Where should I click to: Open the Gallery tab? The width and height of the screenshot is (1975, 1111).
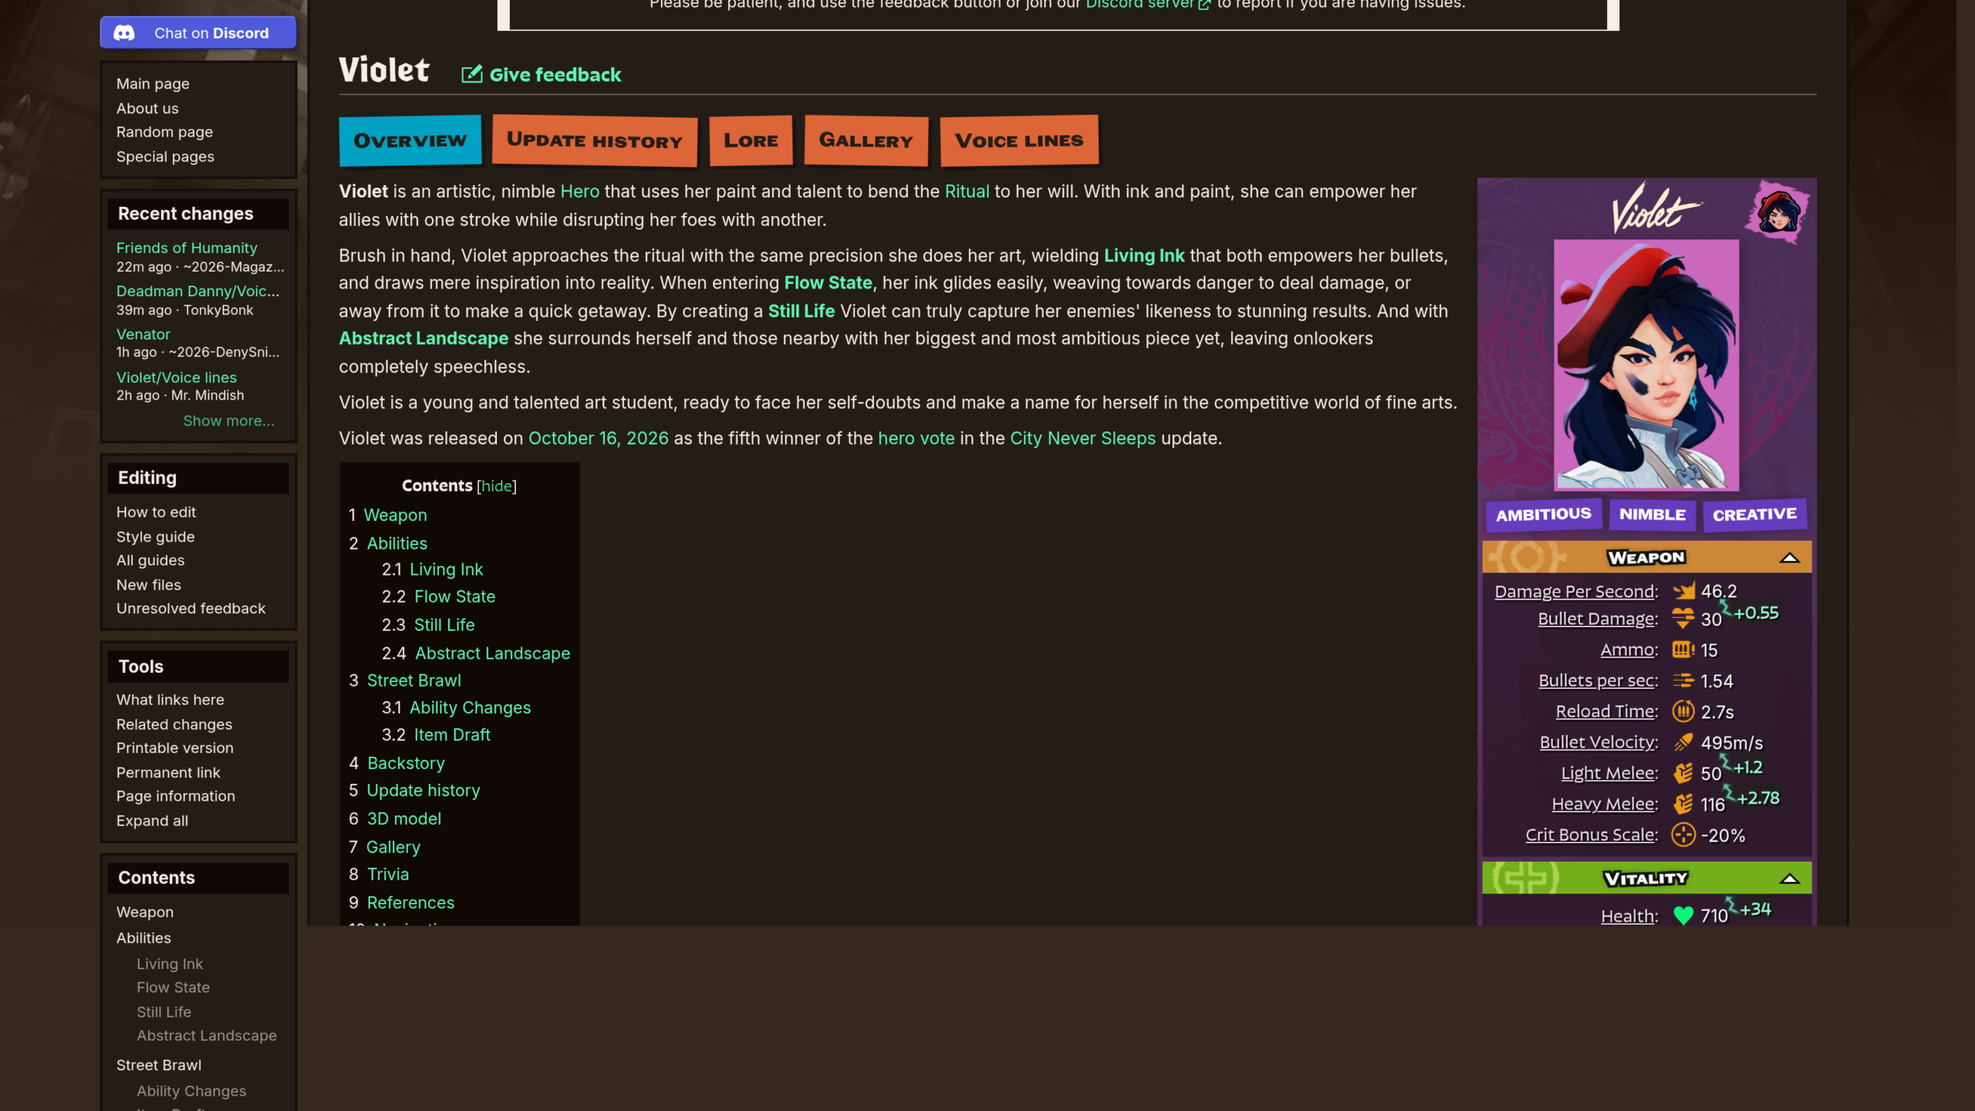(x=866, y=141)
